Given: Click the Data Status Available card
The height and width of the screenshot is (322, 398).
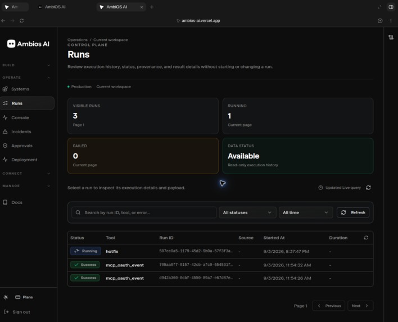Looking at the screenshot, I should point(298,156).
